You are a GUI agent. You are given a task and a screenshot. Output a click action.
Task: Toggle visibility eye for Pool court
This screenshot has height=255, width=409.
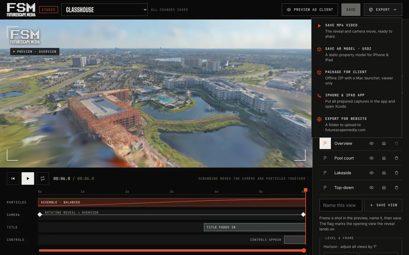pos(371,158)
